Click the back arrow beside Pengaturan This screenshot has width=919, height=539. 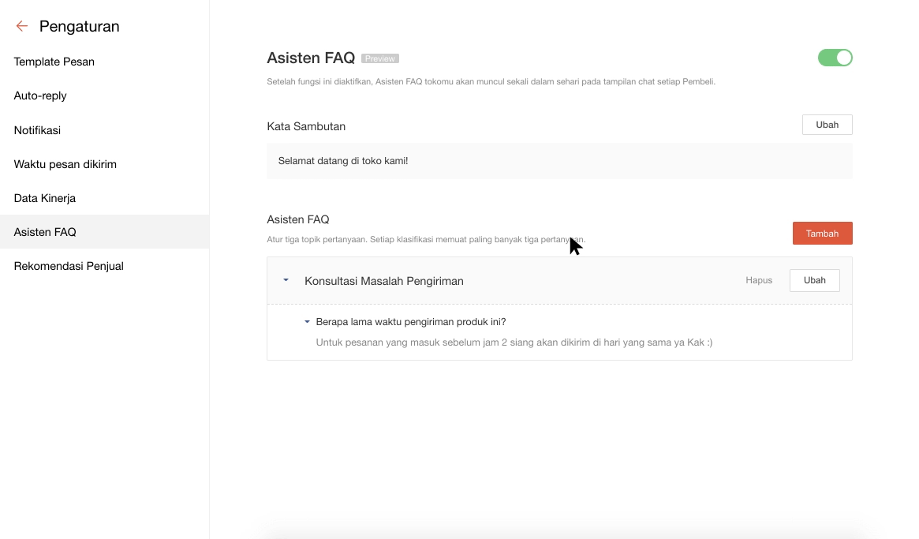[22, 26]
